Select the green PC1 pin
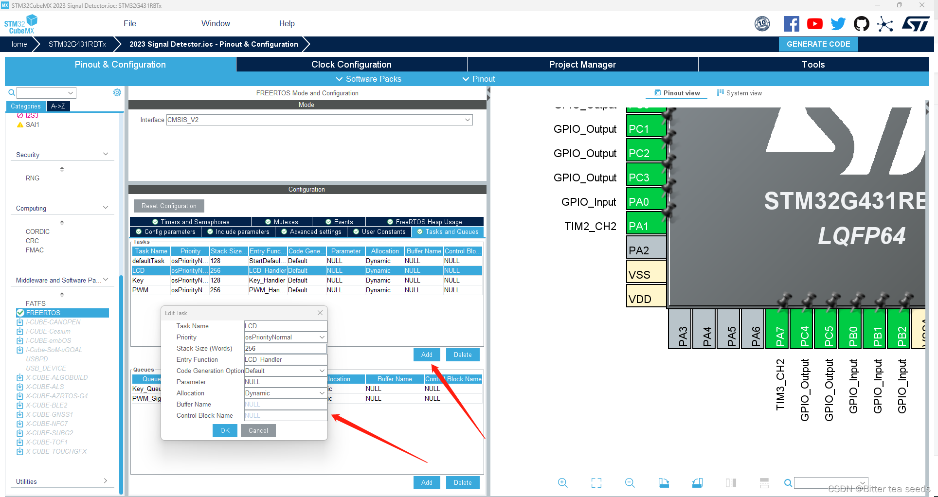The image size is (938, 497). click(646, 125)
